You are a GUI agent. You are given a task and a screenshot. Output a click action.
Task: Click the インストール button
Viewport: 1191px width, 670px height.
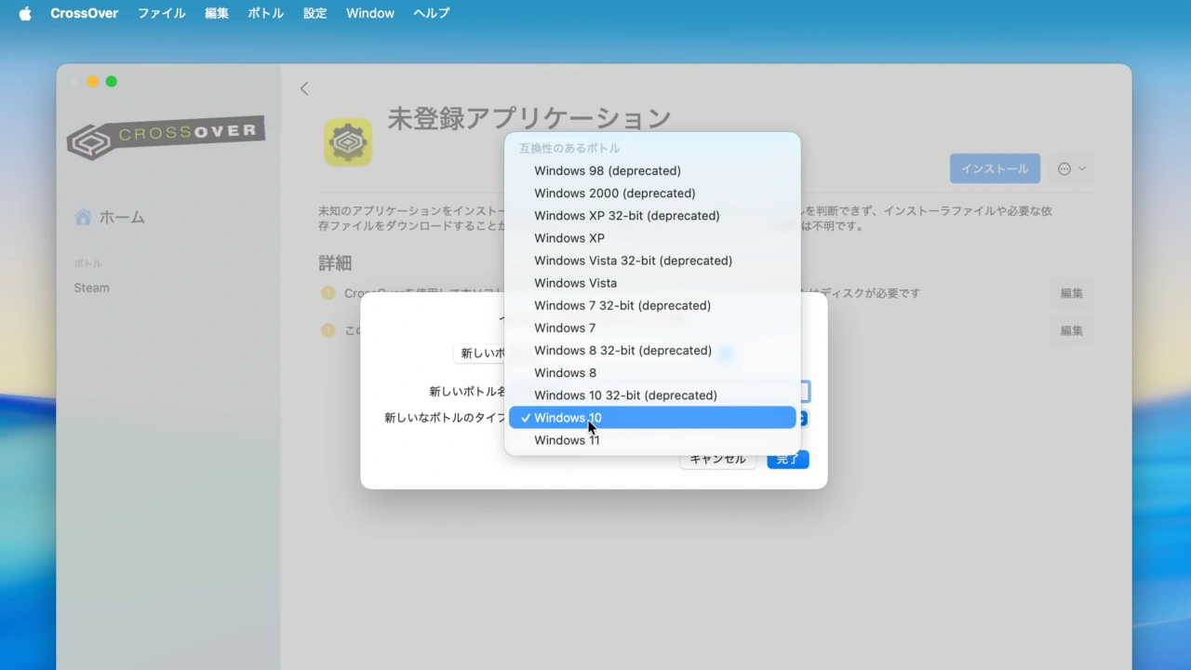click(x=995, y=168)
